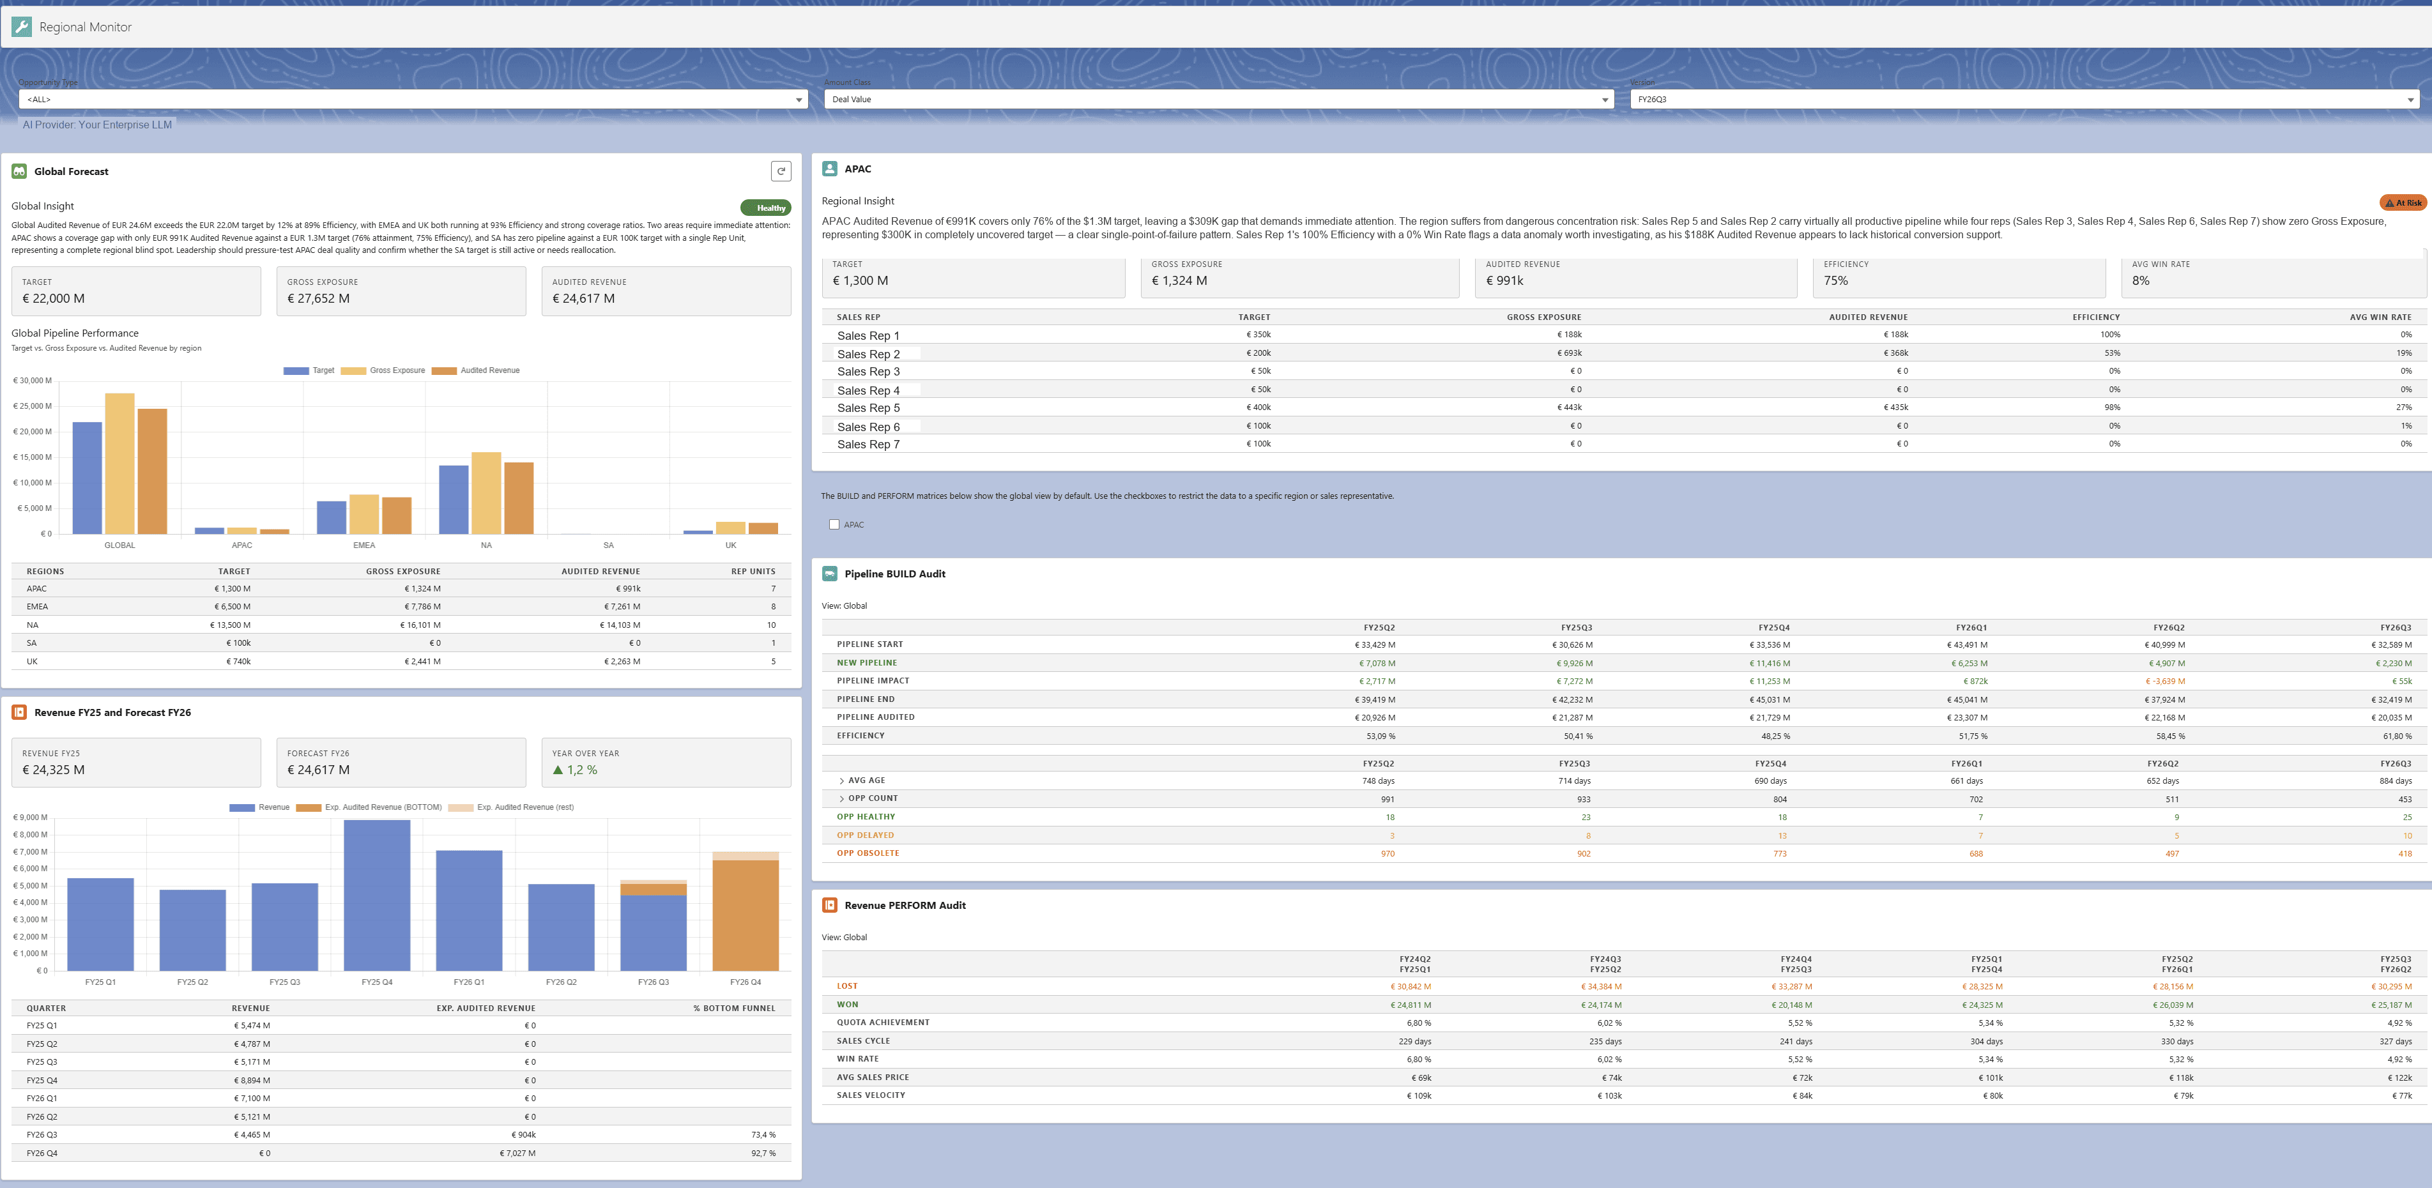Click the UK row in Regions table
The image size is (2432, 1188).
click(401, 662)
